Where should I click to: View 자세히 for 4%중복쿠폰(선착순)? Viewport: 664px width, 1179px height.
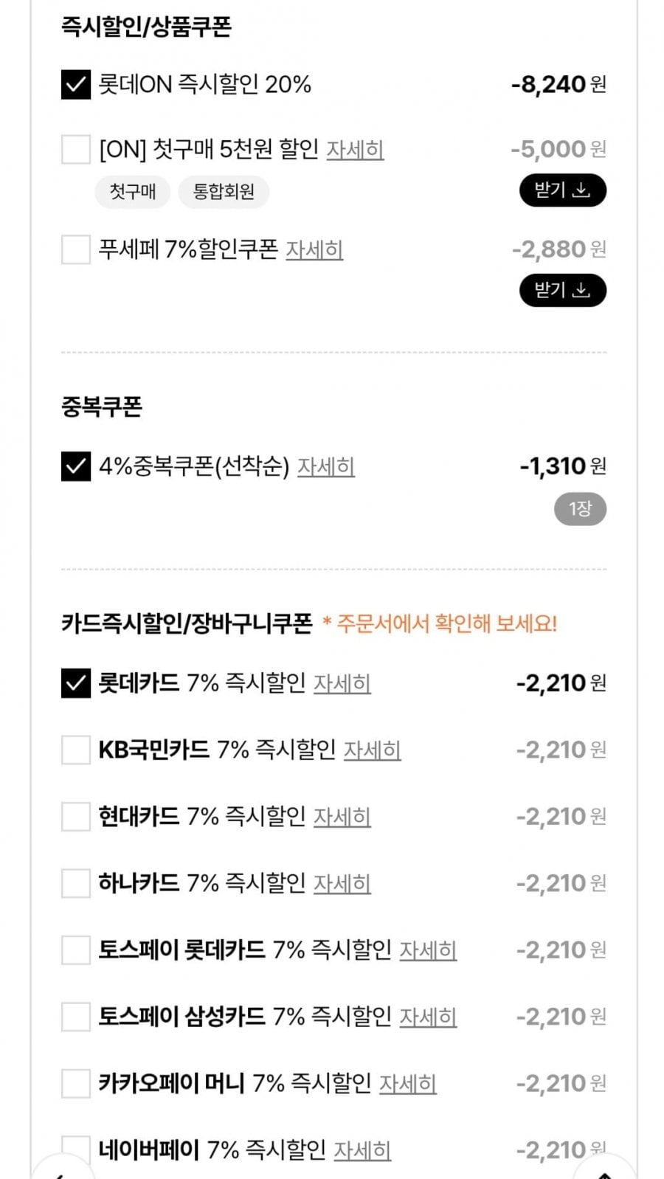tap(326, 467)
